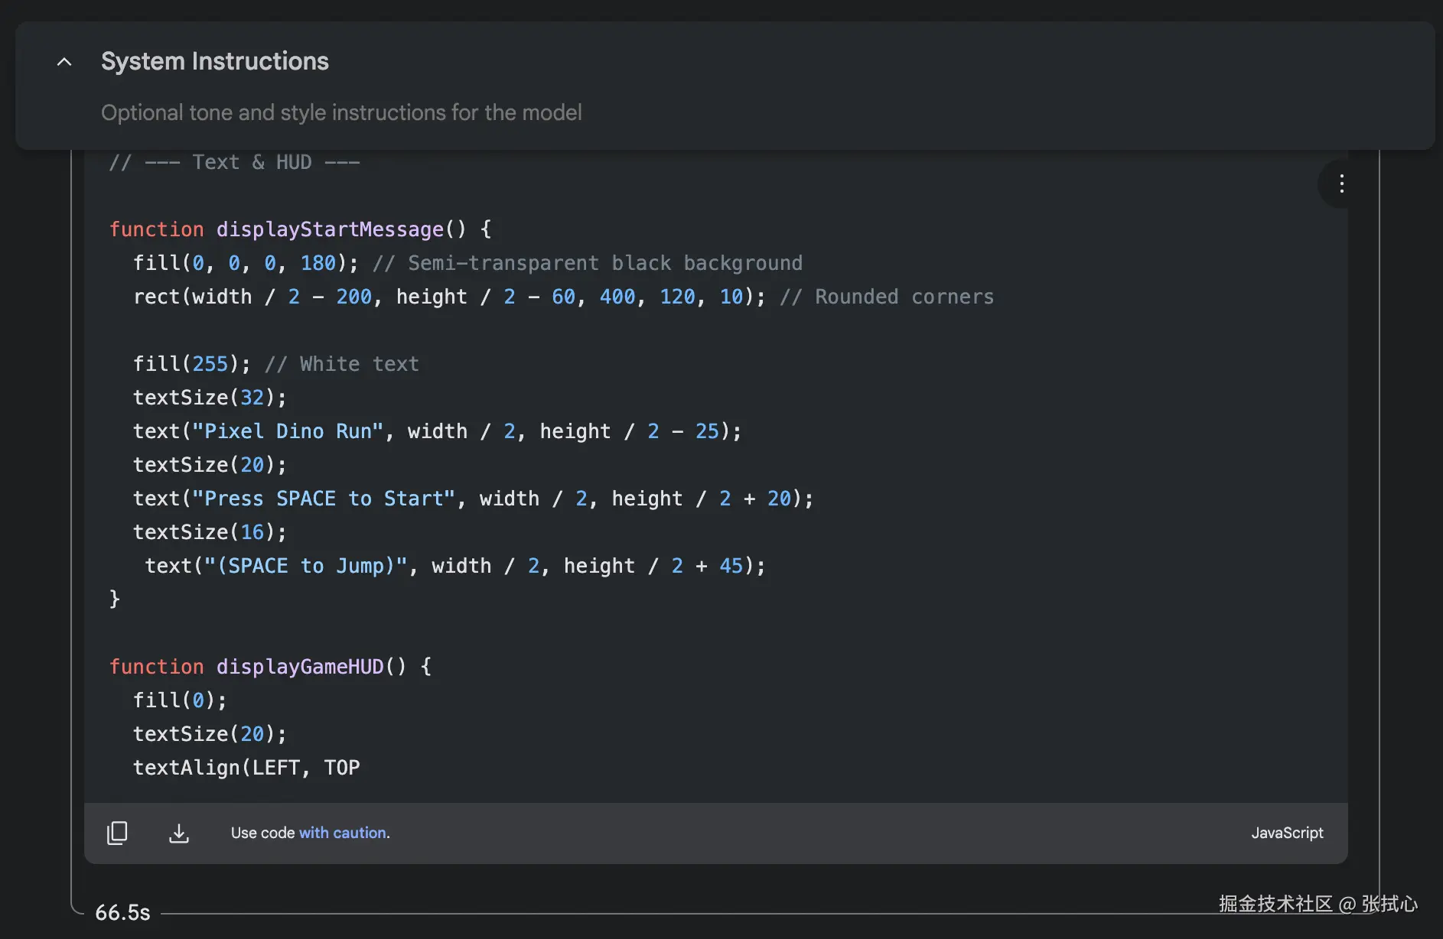
Task: Click the "(SPACE to Jump)" string
Action: (x=305, y=566)
